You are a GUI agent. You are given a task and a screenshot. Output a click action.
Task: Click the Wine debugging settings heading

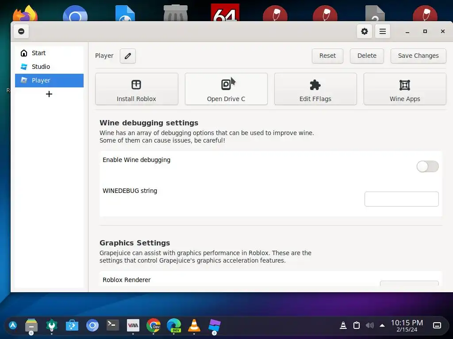tap(149, 123)
